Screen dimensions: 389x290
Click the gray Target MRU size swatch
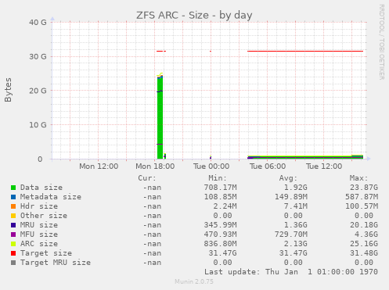[13, 263]
